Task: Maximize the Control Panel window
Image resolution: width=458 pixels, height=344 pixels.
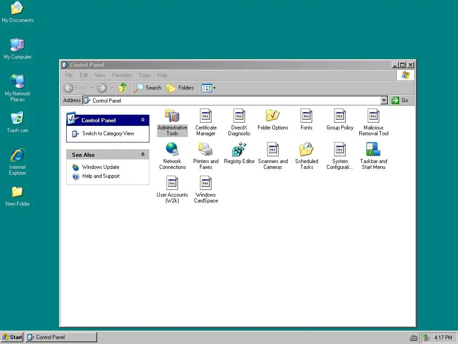Action: pos(403,65)
